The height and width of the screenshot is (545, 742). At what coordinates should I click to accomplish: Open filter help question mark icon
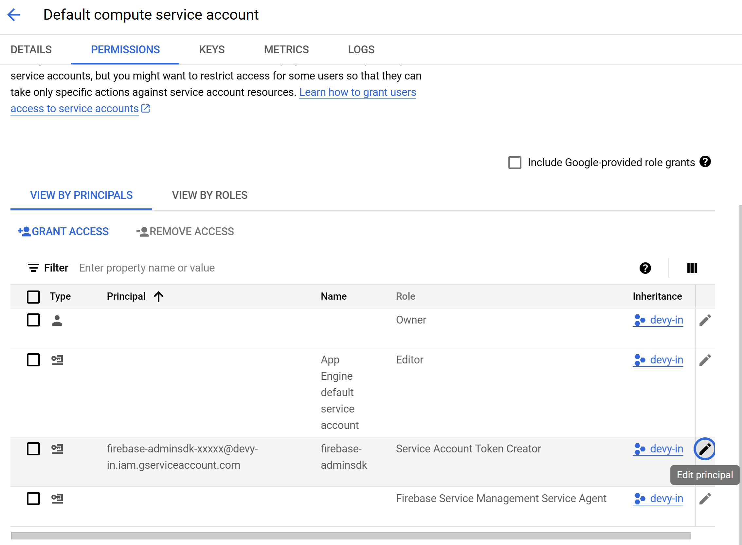tap(645, 268)
